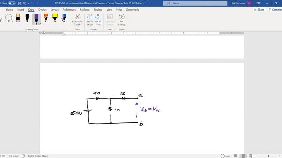Open the Grammarly tab
The width and height of the screenshot is (282, 158).
(x=133, y=10)
